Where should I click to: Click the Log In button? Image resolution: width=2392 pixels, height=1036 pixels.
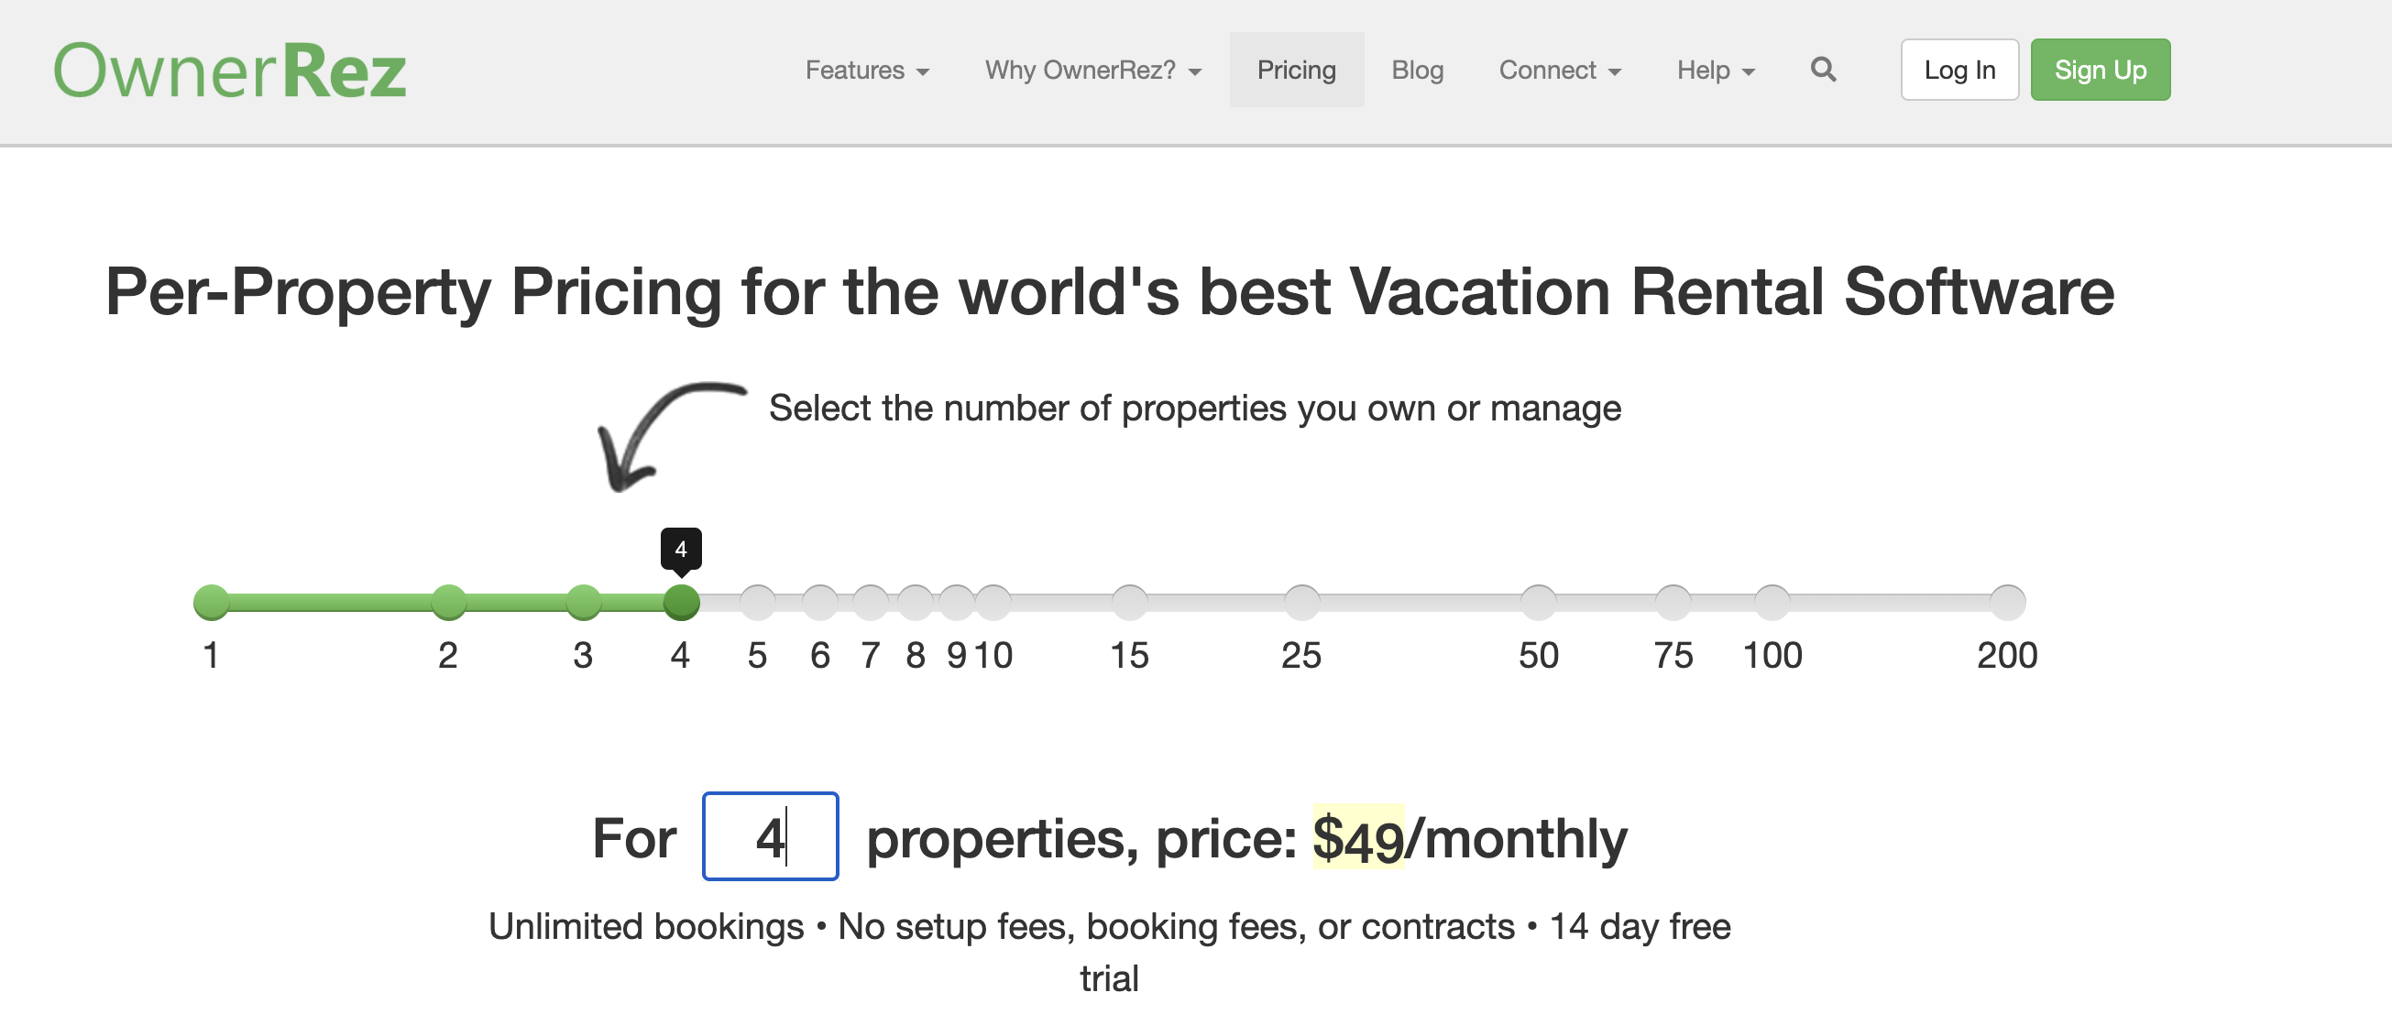pyautogui.click(x=1959, y=70)
